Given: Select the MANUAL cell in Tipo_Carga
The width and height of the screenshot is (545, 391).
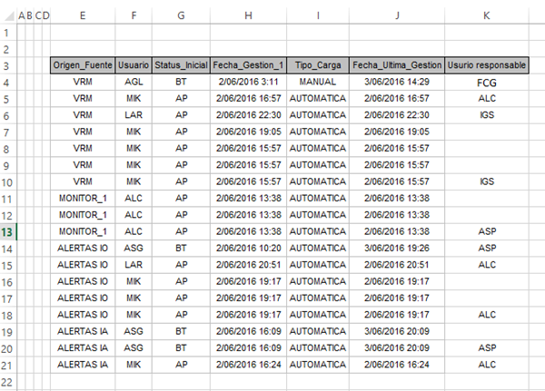Looking at the screenshot, I should coord(318,82).
